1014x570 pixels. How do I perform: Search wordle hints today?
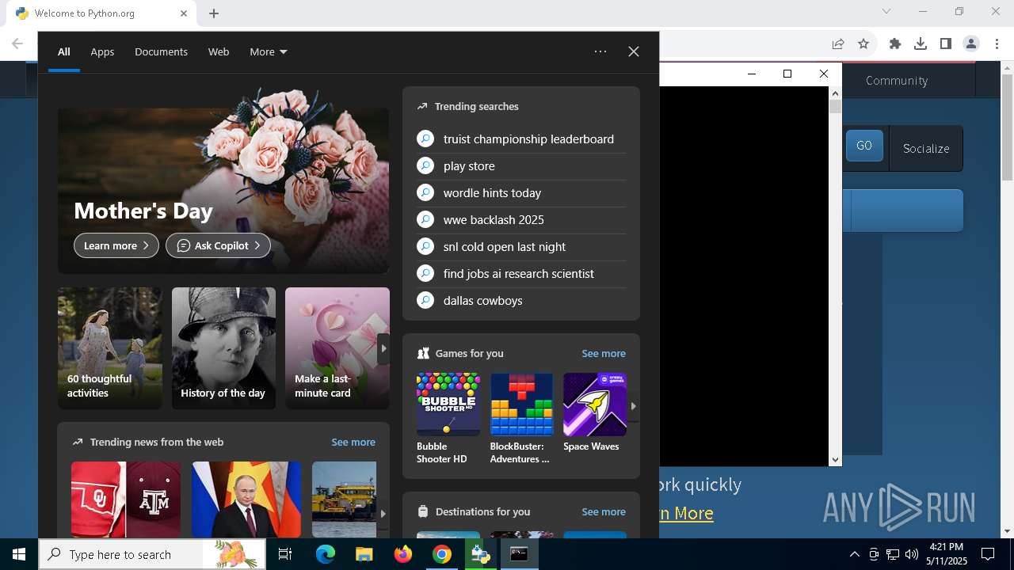[521, 193]
